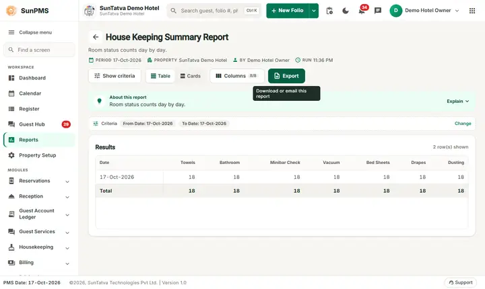Click Collapse menu label

coord(35,32)
